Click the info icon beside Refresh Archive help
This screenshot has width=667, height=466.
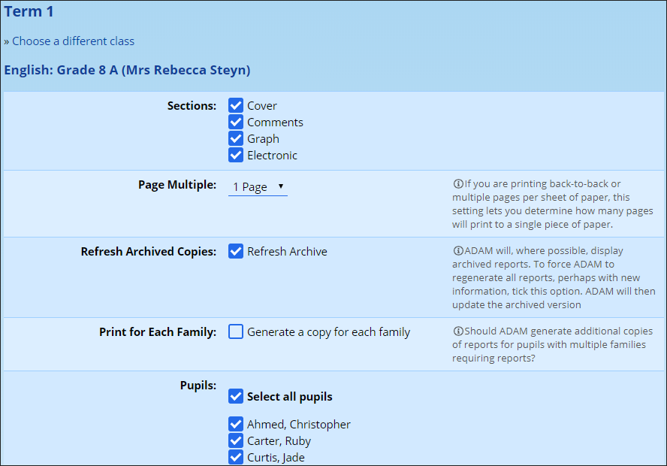[x=457, y=250]
